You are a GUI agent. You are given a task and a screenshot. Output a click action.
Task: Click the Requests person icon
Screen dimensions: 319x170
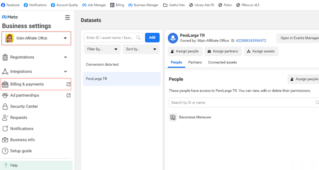coord(5,117)
